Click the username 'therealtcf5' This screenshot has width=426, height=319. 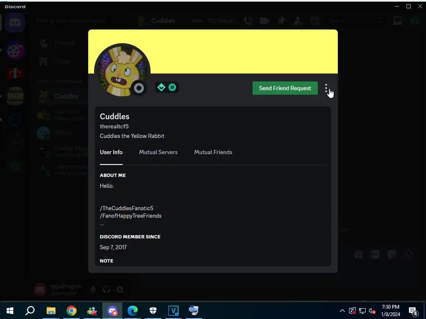(114, 126)
